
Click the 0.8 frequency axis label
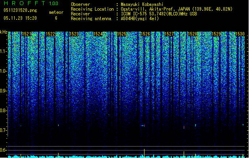(x=4, y=111)
